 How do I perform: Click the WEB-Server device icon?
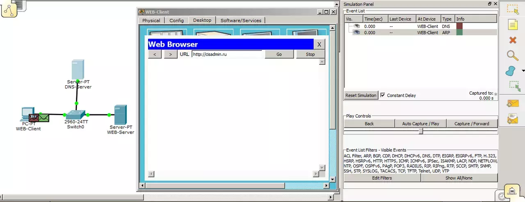[x=120, y=115]
